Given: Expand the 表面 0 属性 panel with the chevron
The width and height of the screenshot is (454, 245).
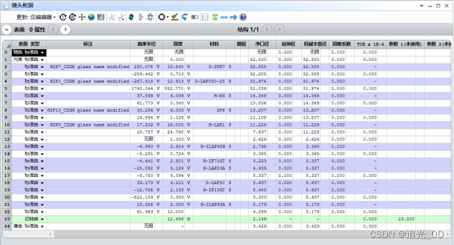Looking at the screenshot, I should [7, 29].
